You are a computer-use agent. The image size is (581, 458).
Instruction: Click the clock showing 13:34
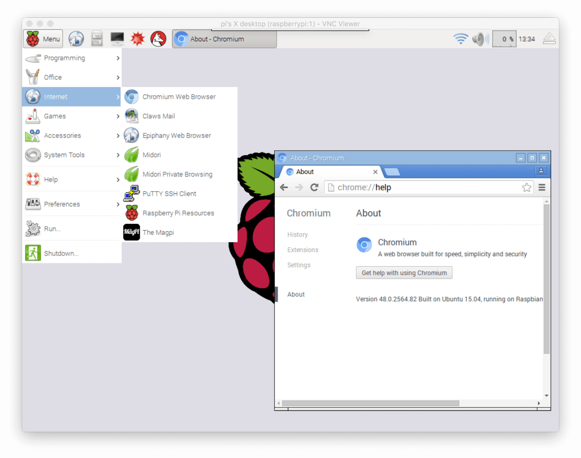click(527, 39)
